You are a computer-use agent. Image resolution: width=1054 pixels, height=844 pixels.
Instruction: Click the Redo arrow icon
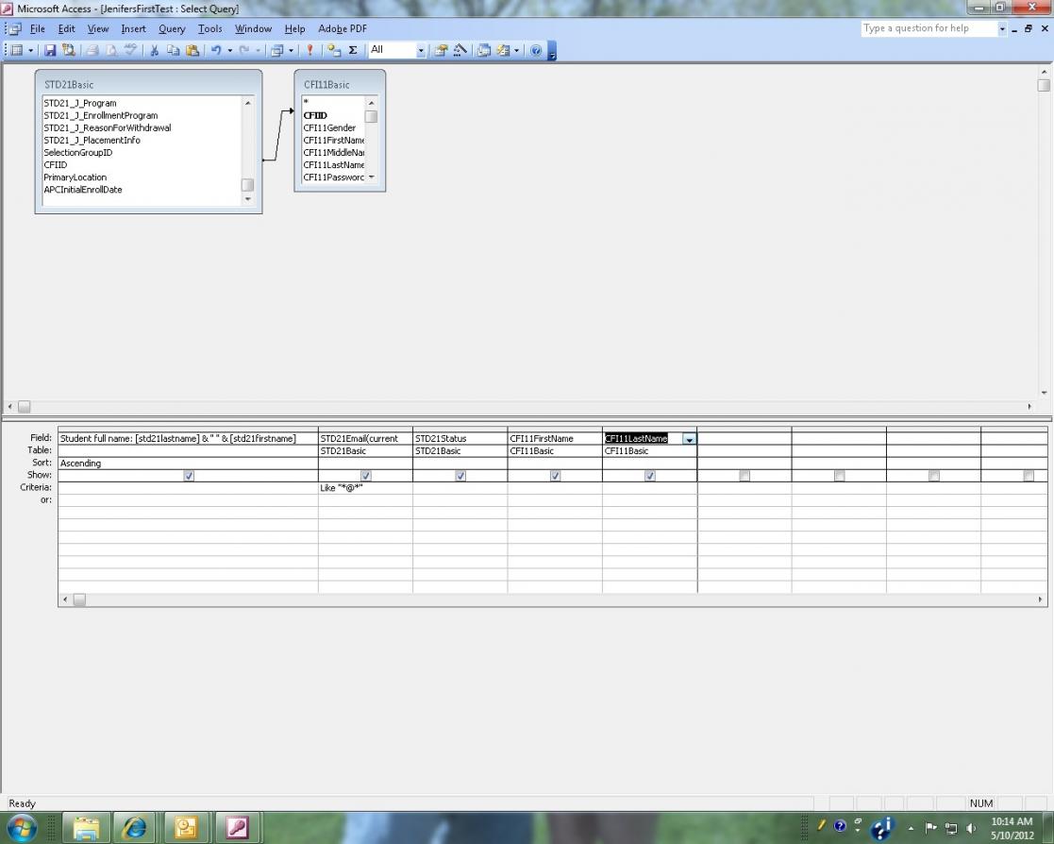pyautogui.click(x=244, y=50)
